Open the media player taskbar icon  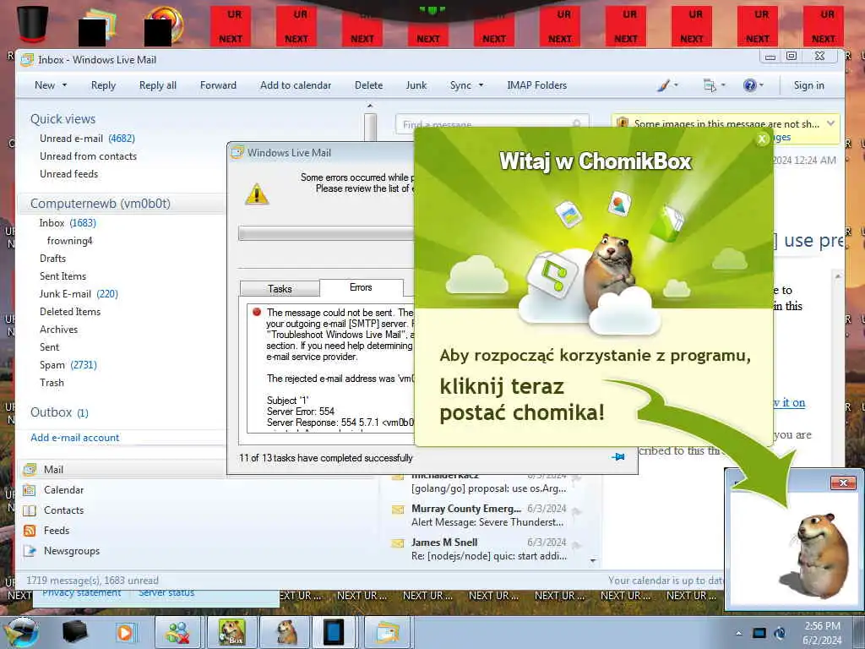click(x=125, y=632)
